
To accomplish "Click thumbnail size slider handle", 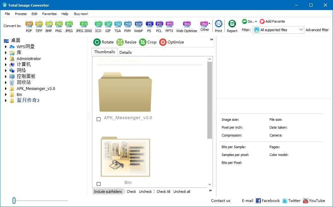I will pos(14,200).
